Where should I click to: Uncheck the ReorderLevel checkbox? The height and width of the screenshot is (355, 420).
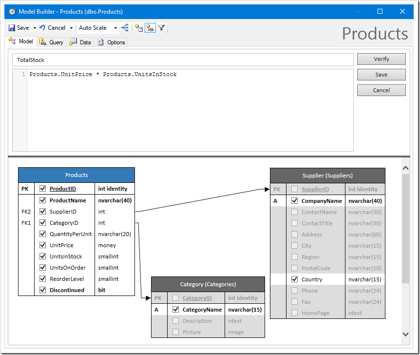pyautogui.click(x=42, y=278)
